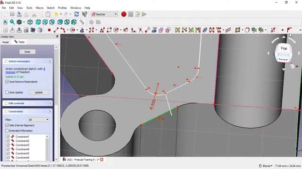The image size is (302, 169).
Task: Uncheck the Constraint3 checkbox
Action: click(8, 145)
